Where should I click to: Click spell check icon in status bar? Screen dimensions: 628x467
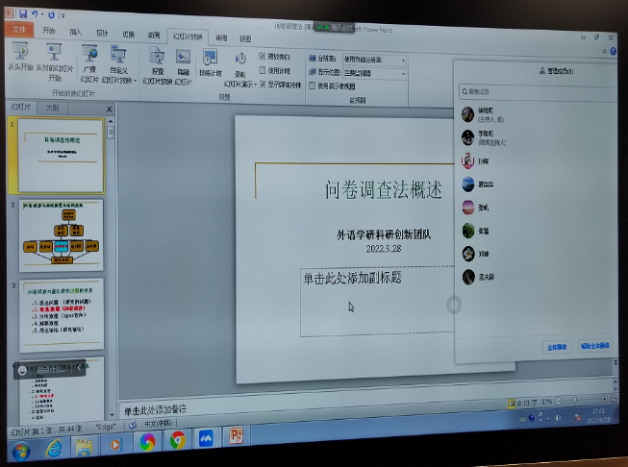point(133,425)
